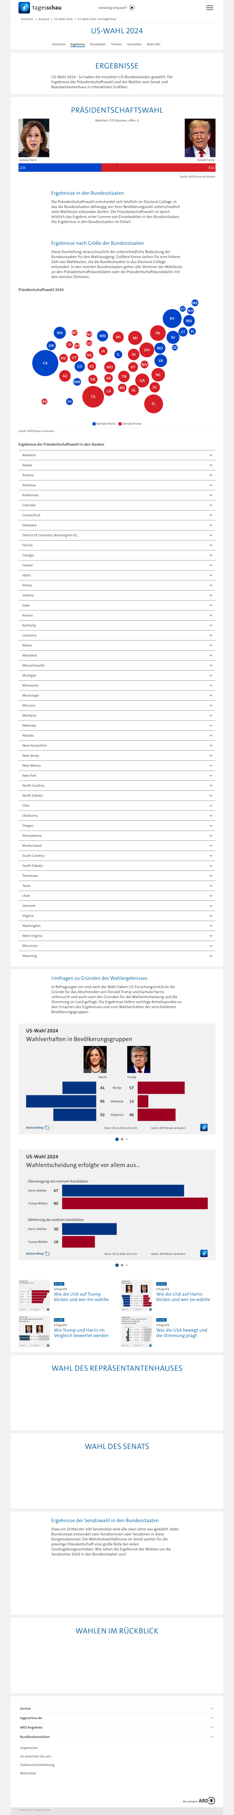The image size is (234, 1815).
Task: Open the hamburger menu
Action: pyautogui.click(x=209, y=8)
